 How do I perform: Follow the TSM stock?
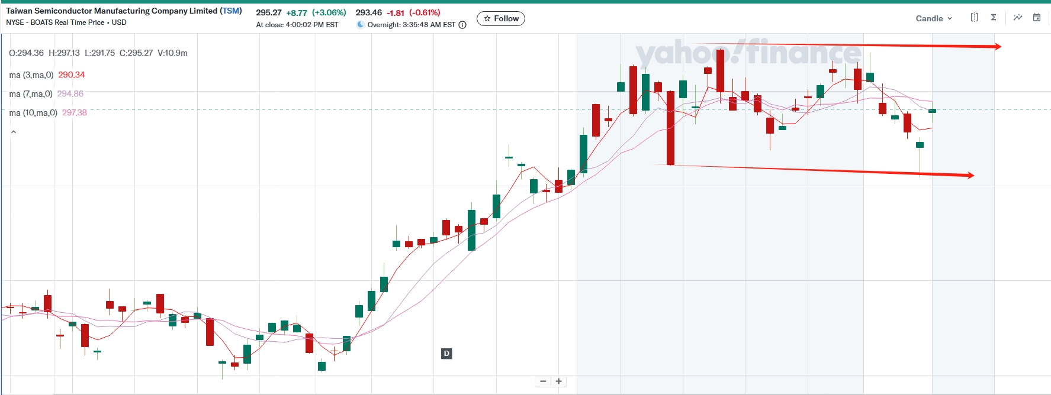point(500,19)
